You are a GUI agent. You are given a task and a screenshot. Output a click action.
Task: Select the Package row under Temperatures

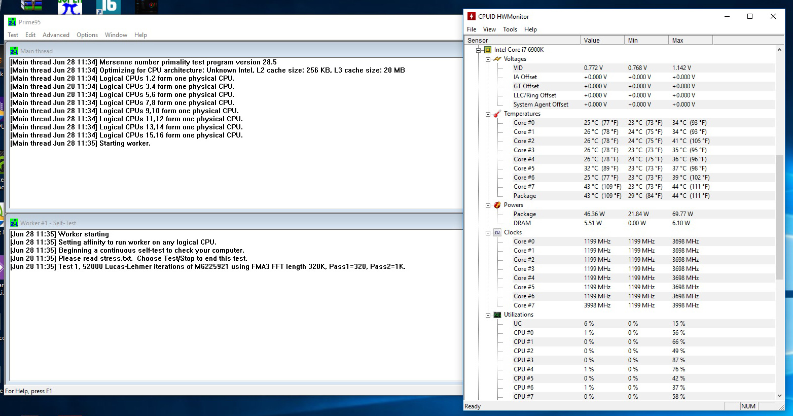tap(525, 196)
